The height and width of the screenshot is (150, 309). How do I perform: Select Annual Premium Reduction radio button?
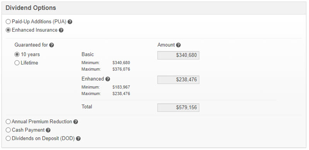point(8,122)
